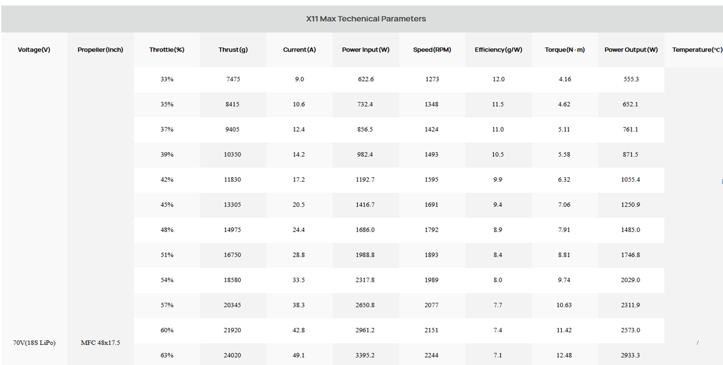This screenshot has height=365, width=723.
Task: Click the X11 Max Techenical Parameters title
Action: [366, 19]
